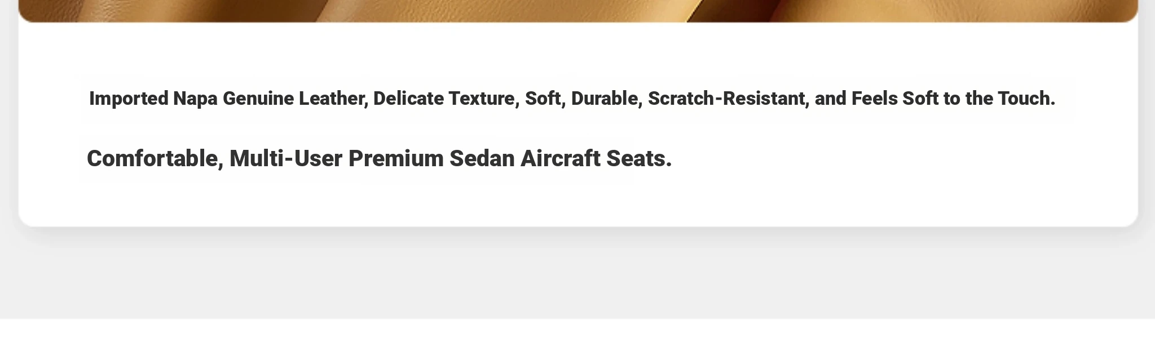This screenshot has height=342, width=1155.
Task: Click the first "Soft" after "Delicate Texture"
Action: [544, 99]
